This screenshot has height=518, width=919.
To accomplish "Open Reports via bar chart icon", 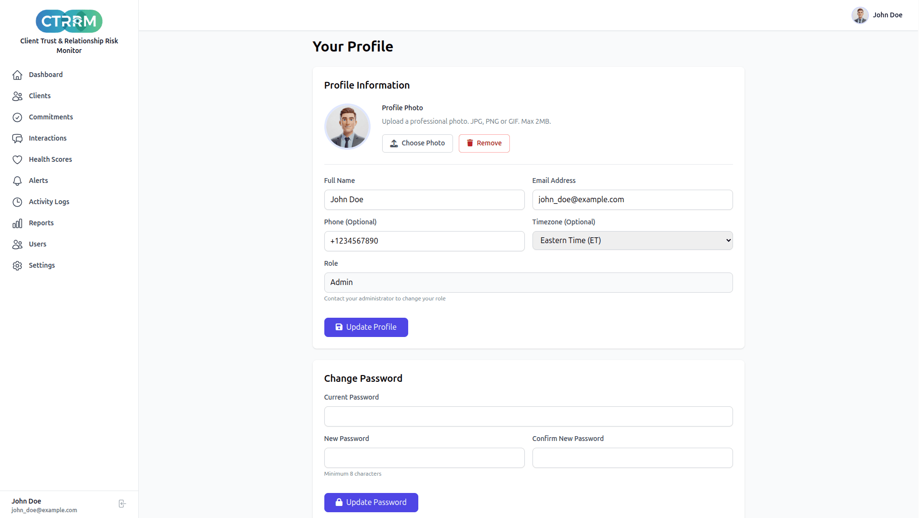I will [x=17, y=223].
